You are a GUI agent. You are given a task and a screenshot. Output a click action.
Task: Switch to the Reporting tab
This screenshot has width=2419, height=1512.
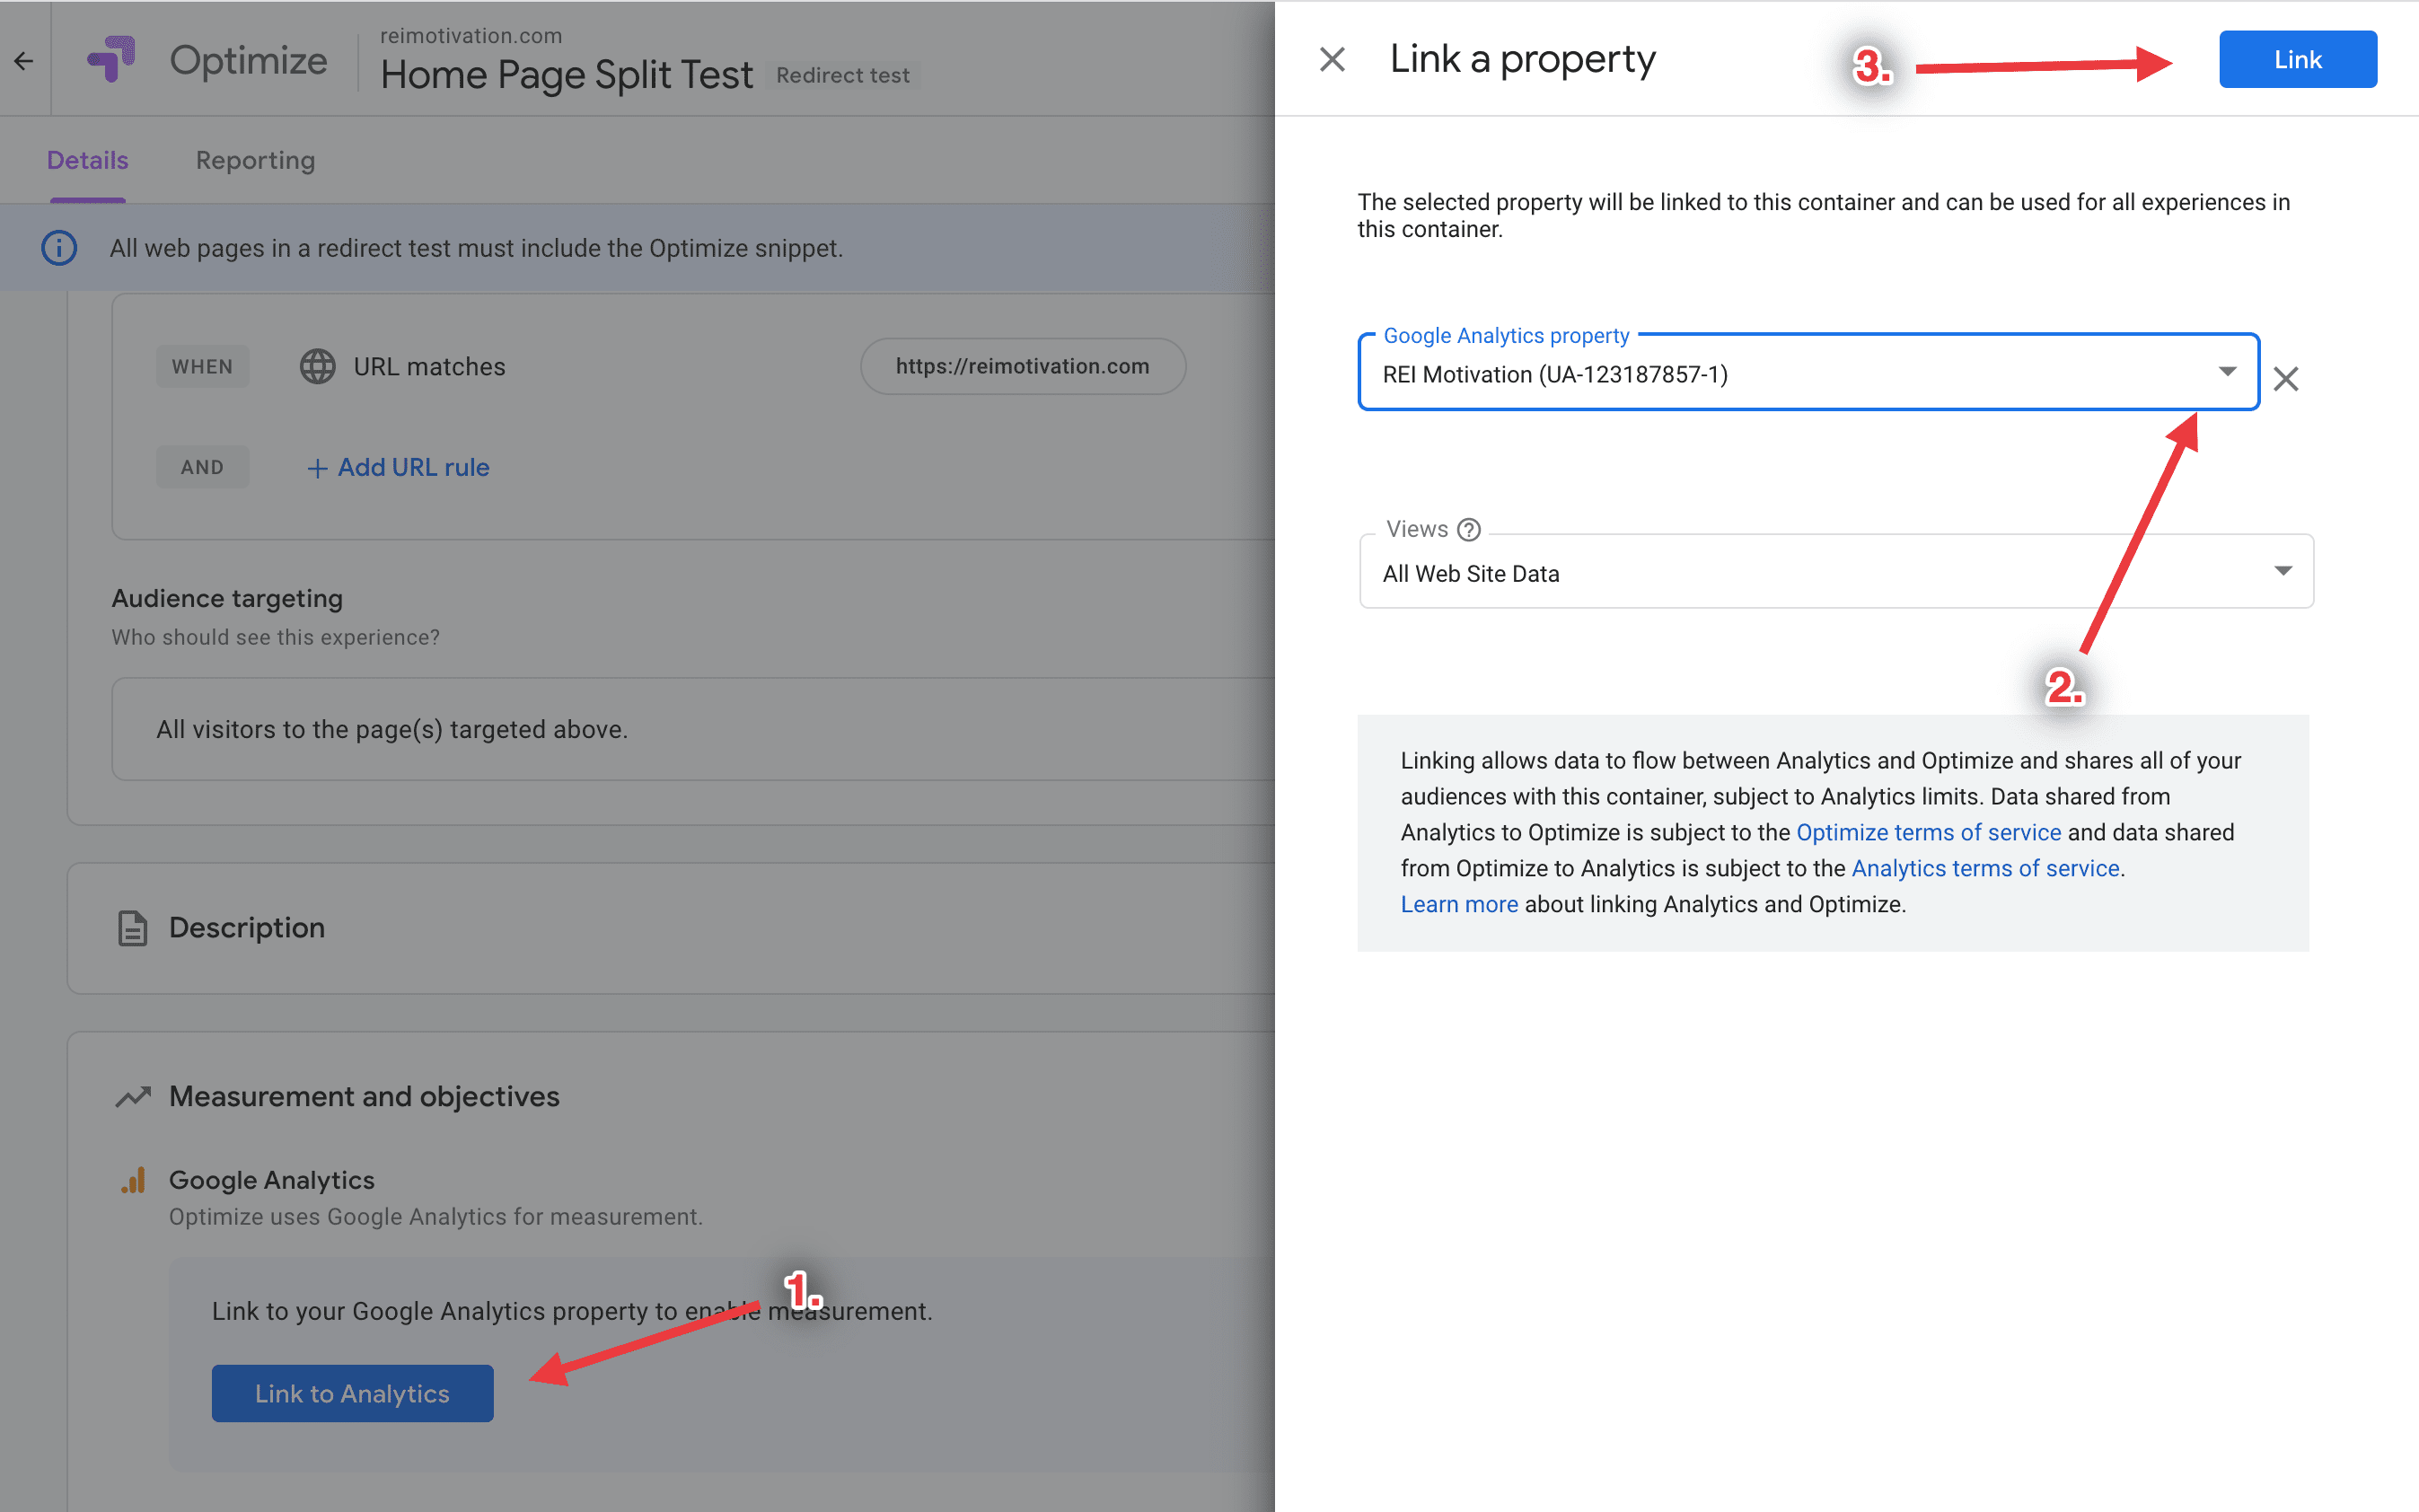255,160
